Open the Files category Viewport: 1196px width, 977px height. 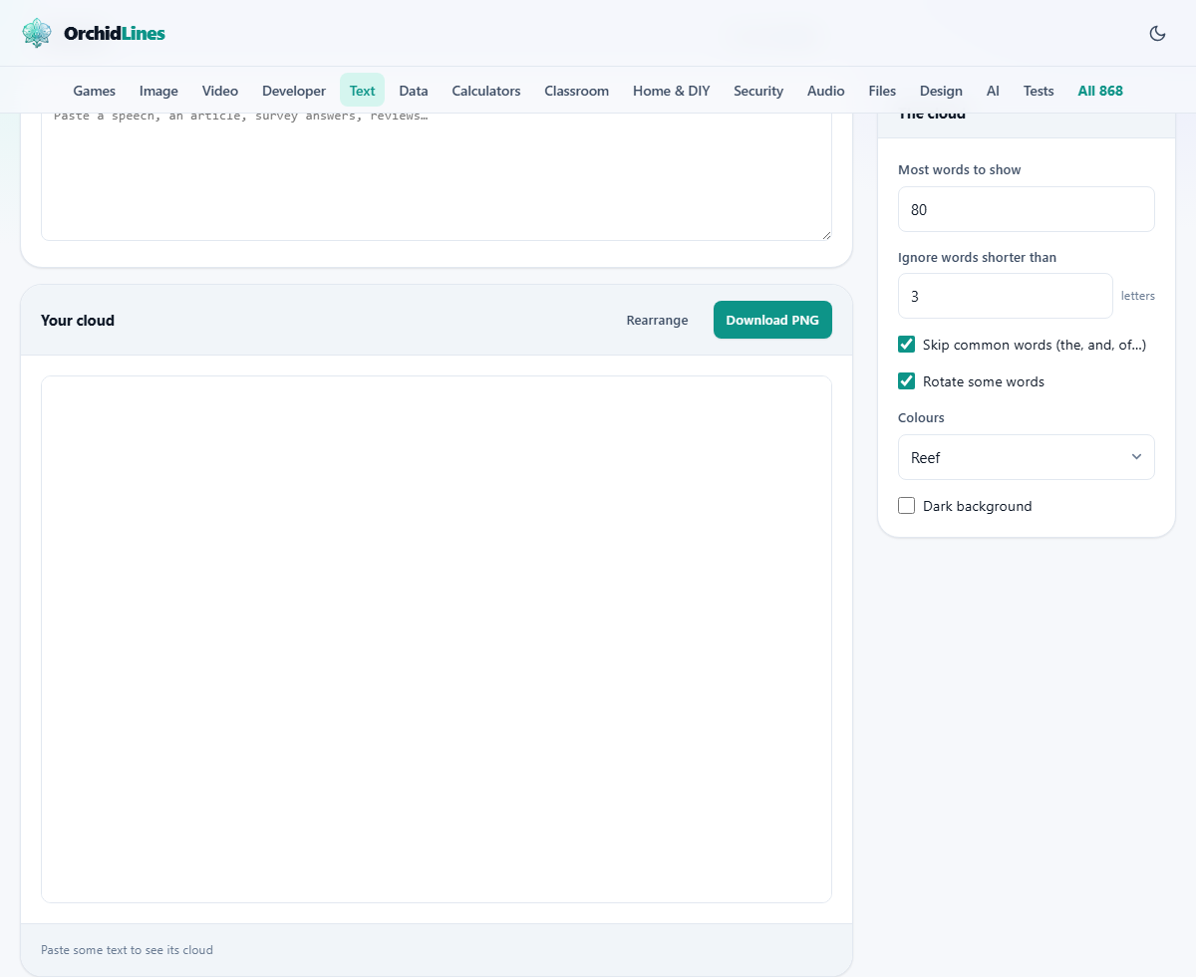point(882,91)
